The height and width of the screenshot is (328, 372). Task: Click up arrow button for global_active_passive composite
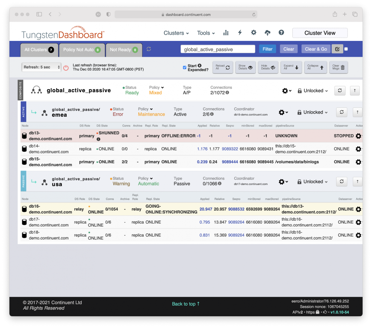click(x=355, y=90)
